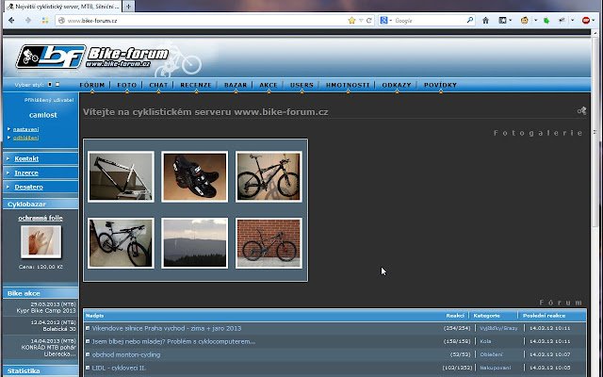
Task: Click the face avatar toolbar icon
Action: 524,21
